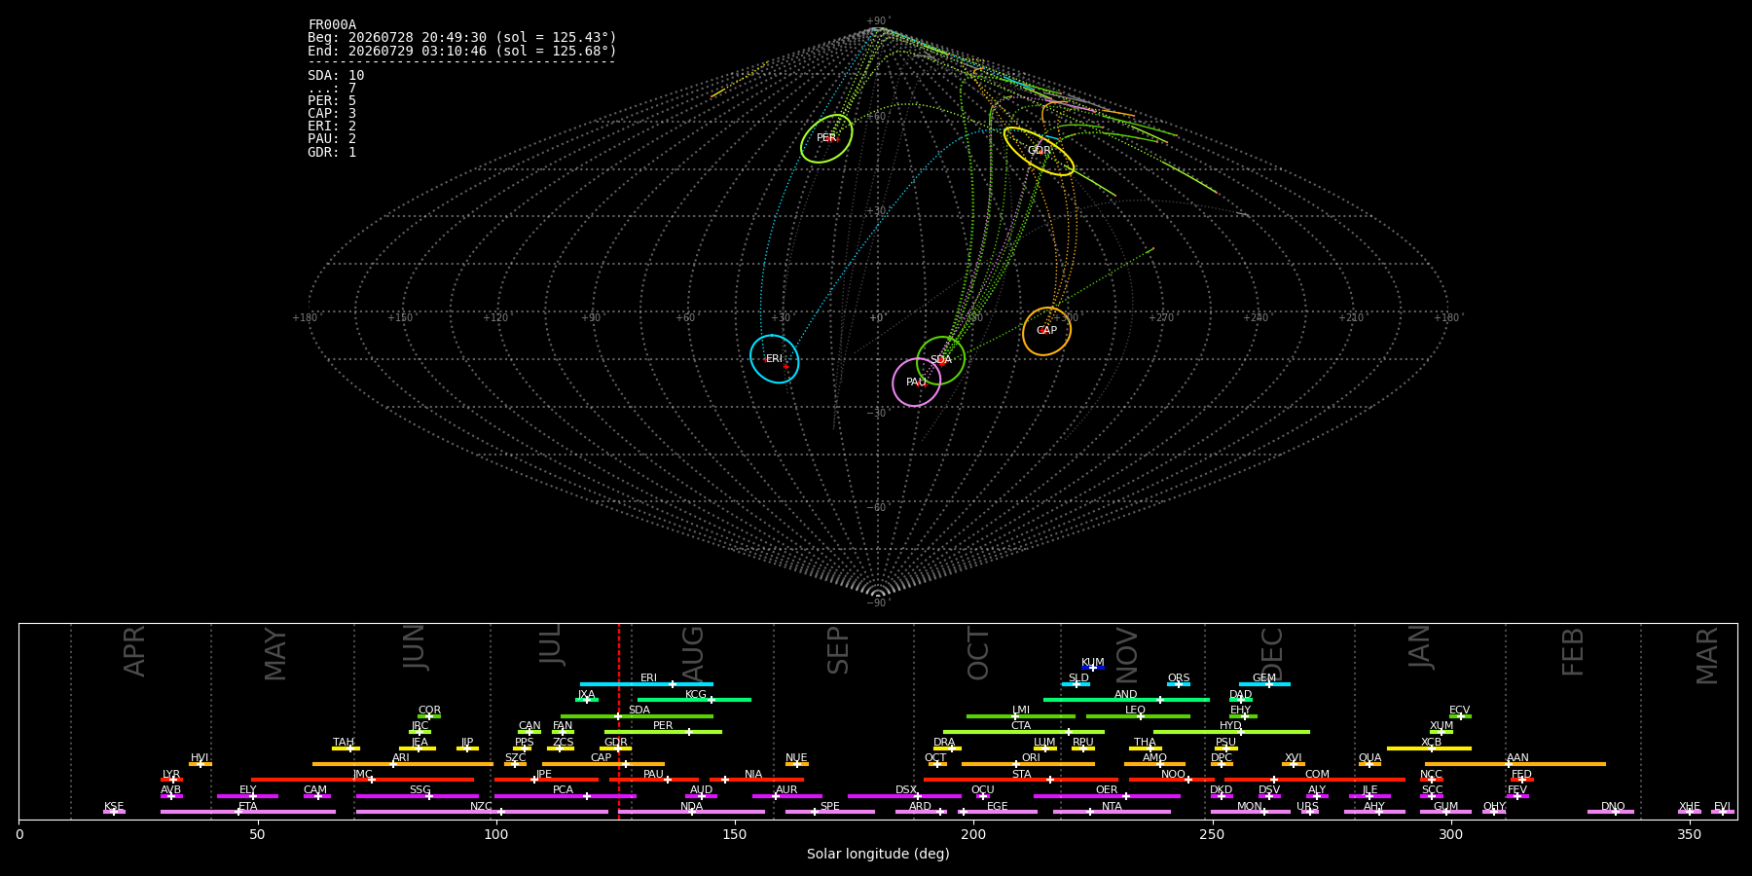Select the SDA green radiant circle
The image size is (1752, 876).
pos(940,360)
